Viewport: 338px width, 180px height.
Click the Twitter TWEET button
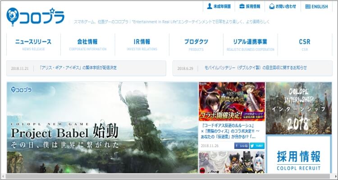[x=257, y=146]
